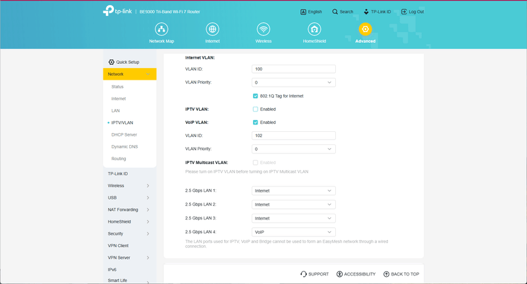
Task: Enable the IPTV VLAN checkbox
Action: tap(256, 109)
